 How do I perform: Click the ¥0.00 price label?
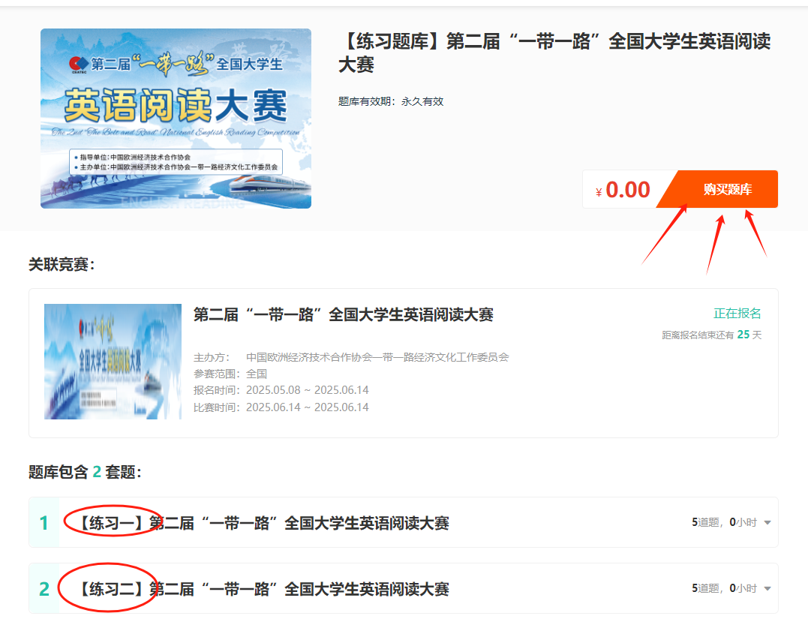623,190
